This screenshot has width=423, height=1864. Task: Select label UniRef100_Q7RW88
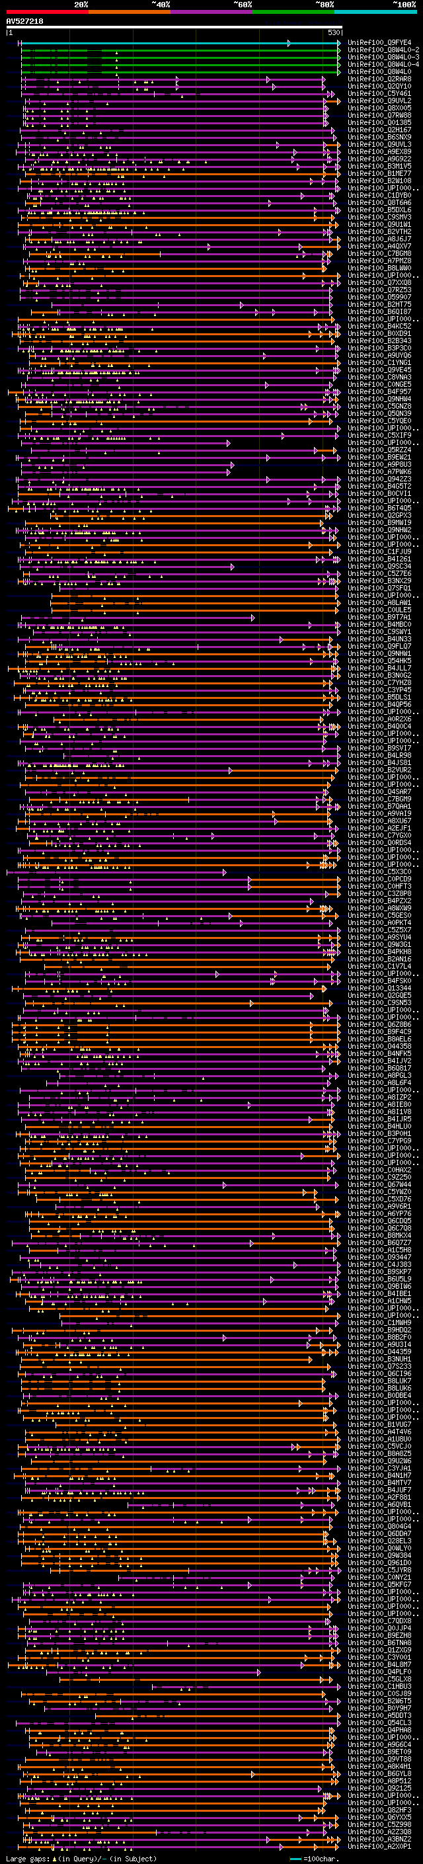(x=379, y=116)
